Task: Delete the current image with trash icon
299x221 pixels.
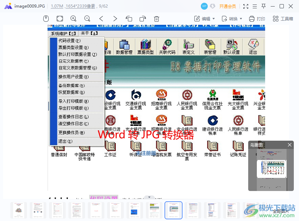Action: pos(156,19)
